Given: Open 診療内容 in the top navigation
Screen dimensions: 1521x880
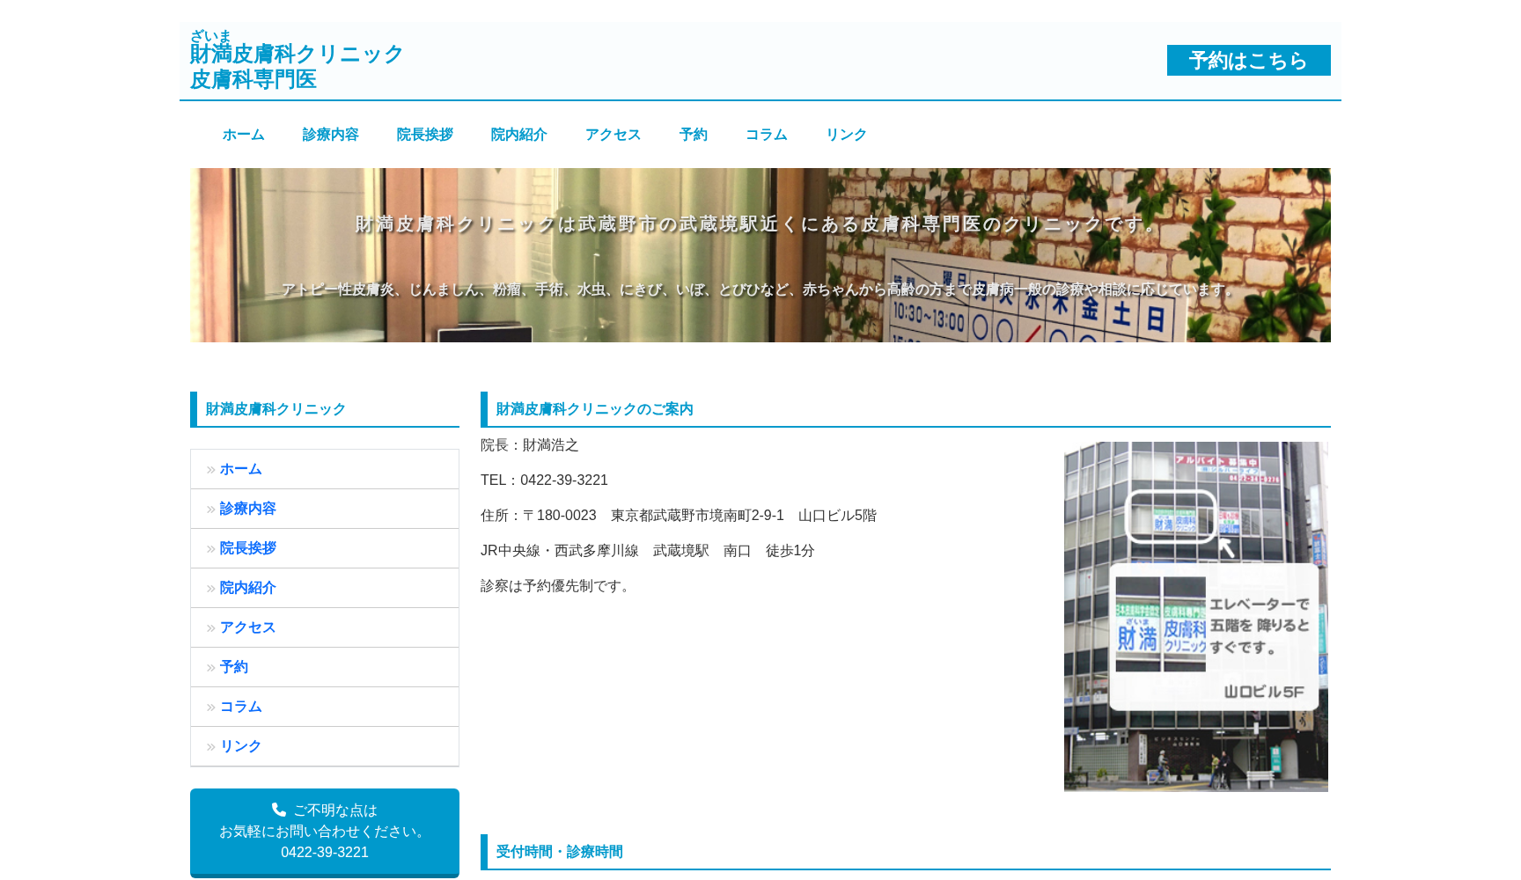Looking at the screenshot, I should click(330, 135).
